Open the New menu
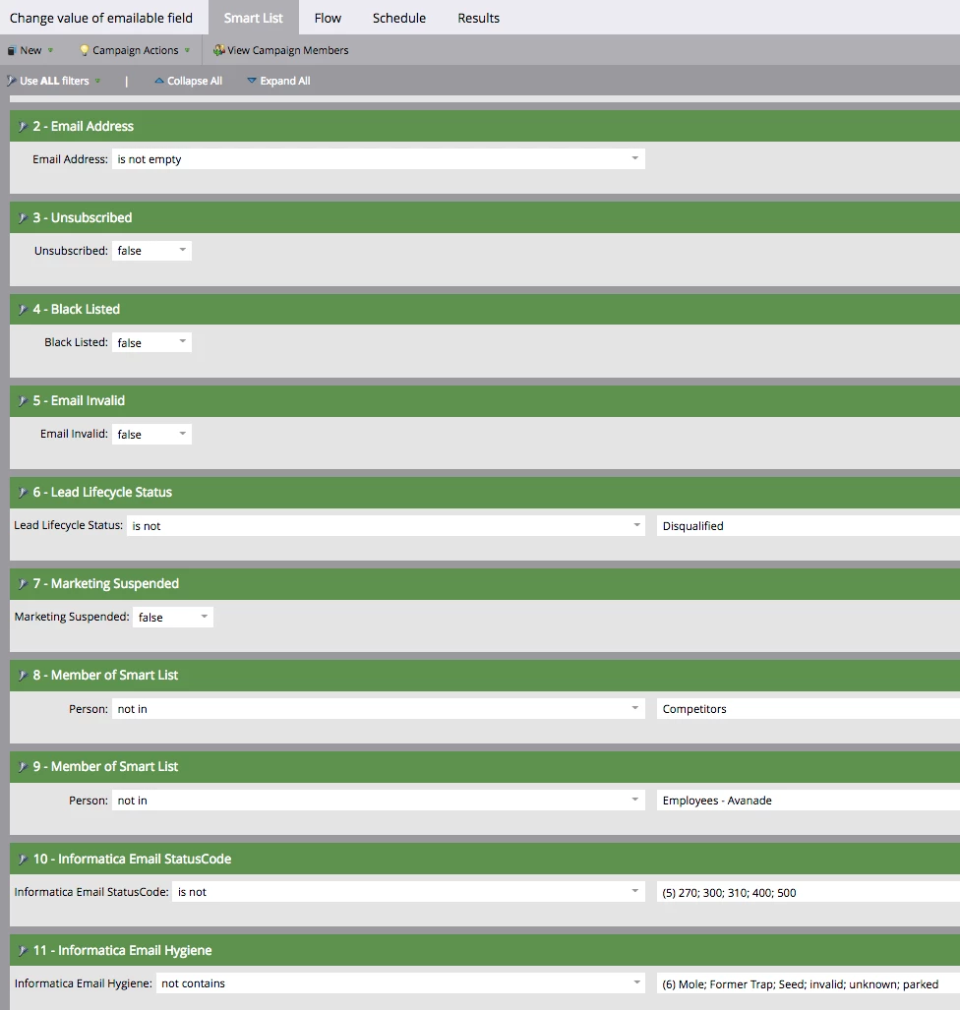Screen dimensions: 960x1010 click(30, 50)
